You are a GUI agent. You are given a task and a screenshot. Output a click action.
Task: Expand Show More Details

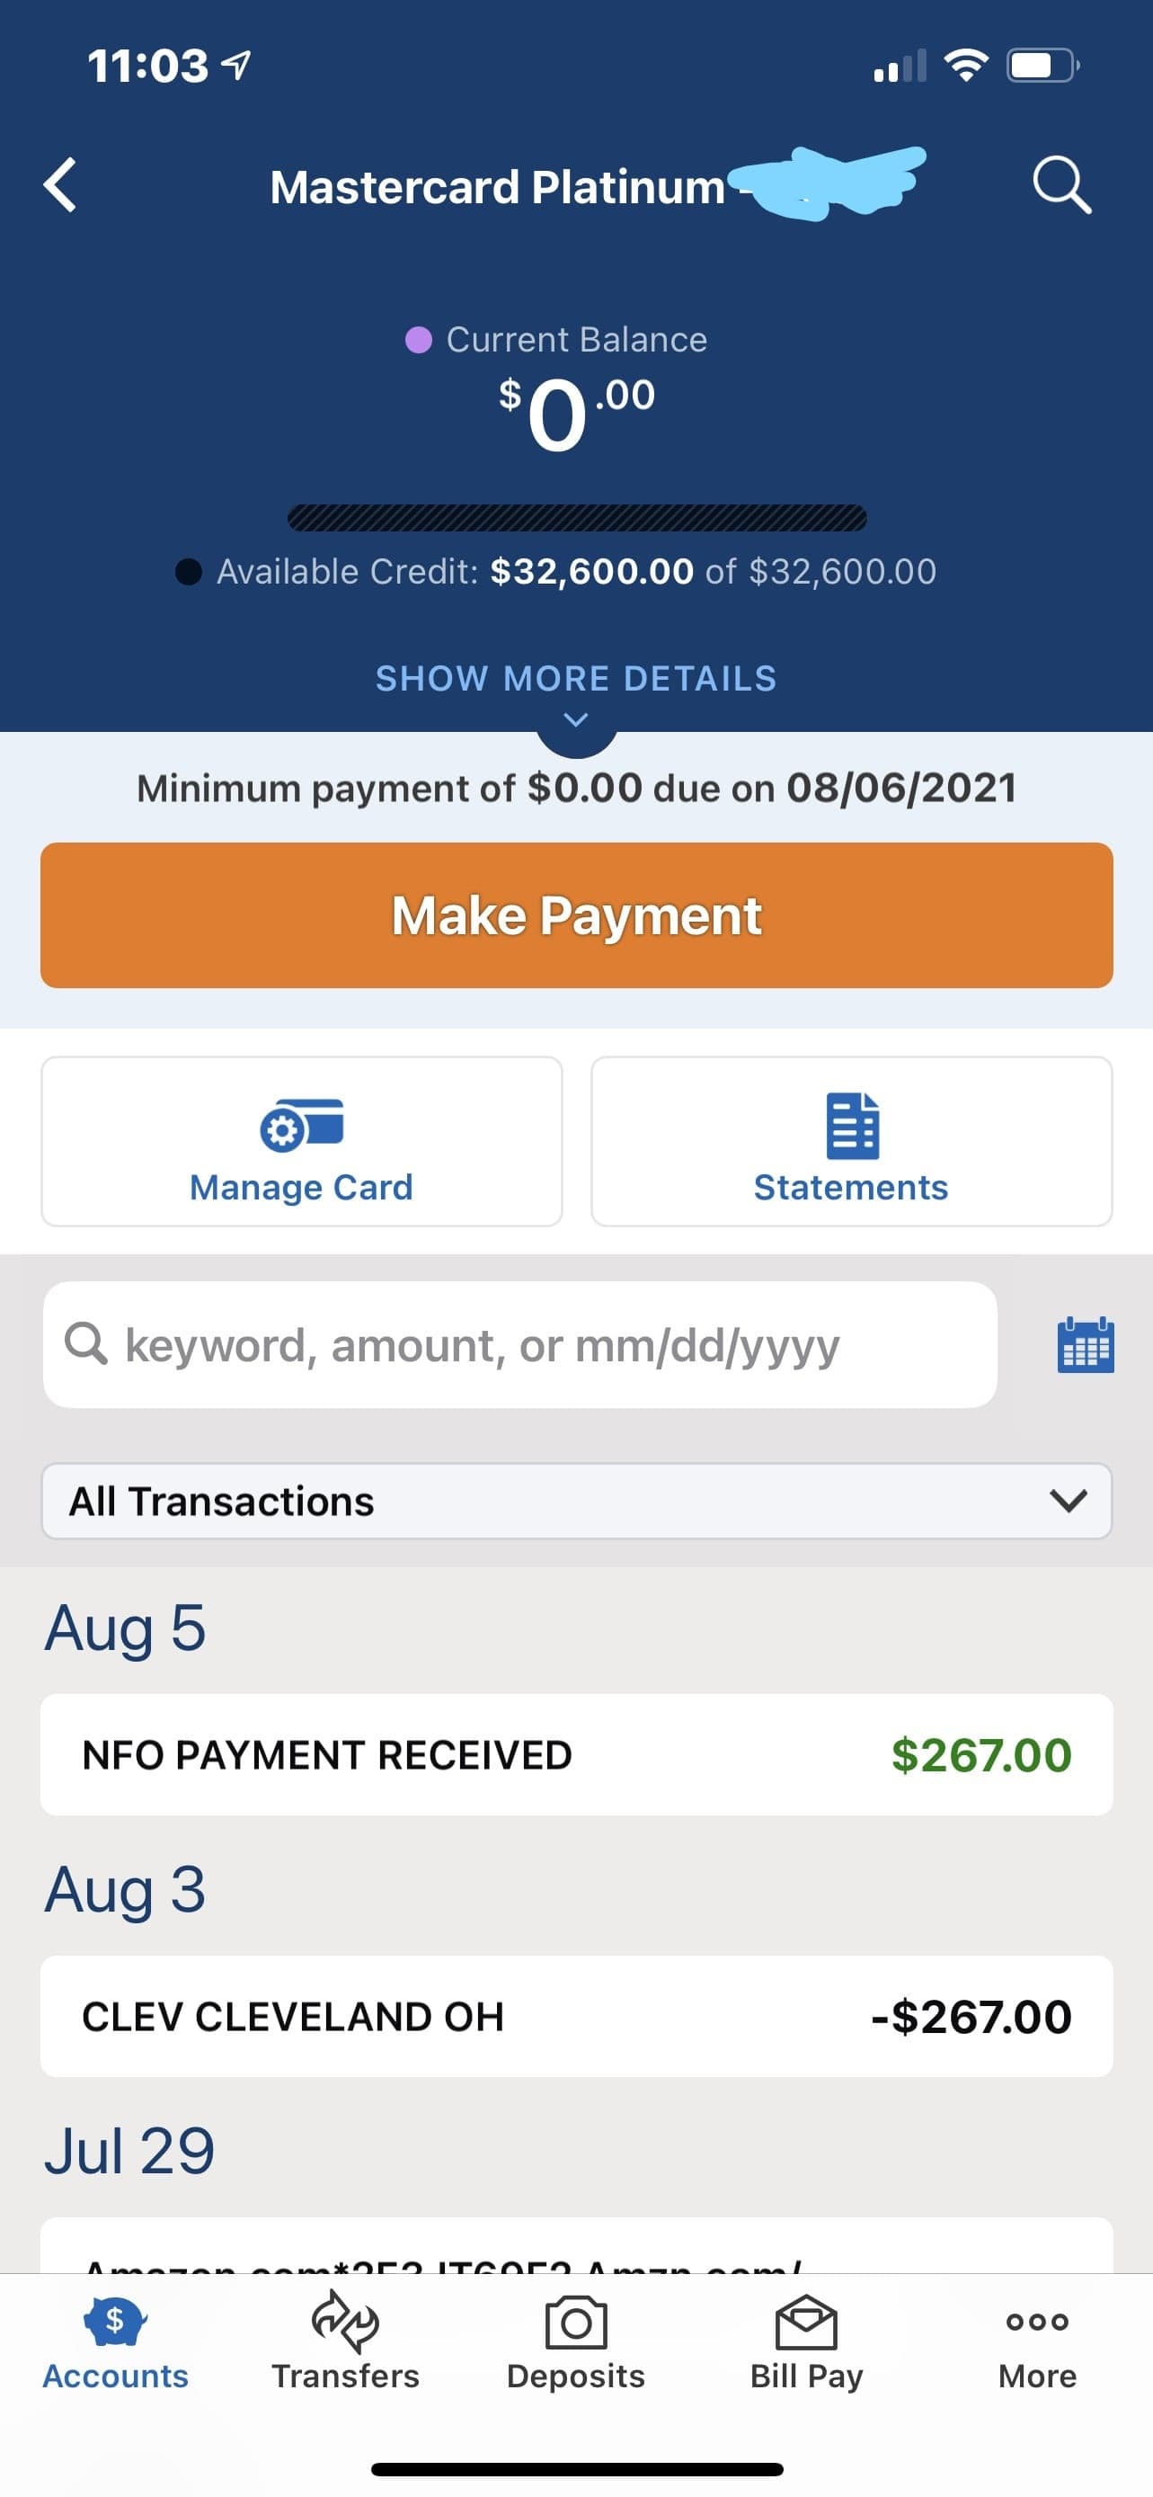click(577, 679)
